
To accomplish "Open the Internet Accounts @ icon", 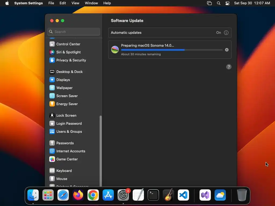I will pos(52,151).
